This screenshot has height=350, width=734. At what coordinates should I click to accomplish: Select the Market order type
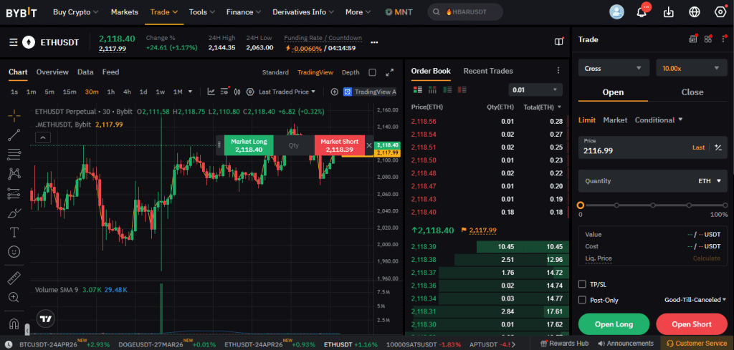point(615,120)
